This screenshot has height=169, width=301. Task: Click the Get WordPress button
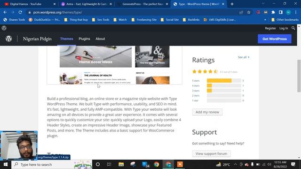(275, 39)
